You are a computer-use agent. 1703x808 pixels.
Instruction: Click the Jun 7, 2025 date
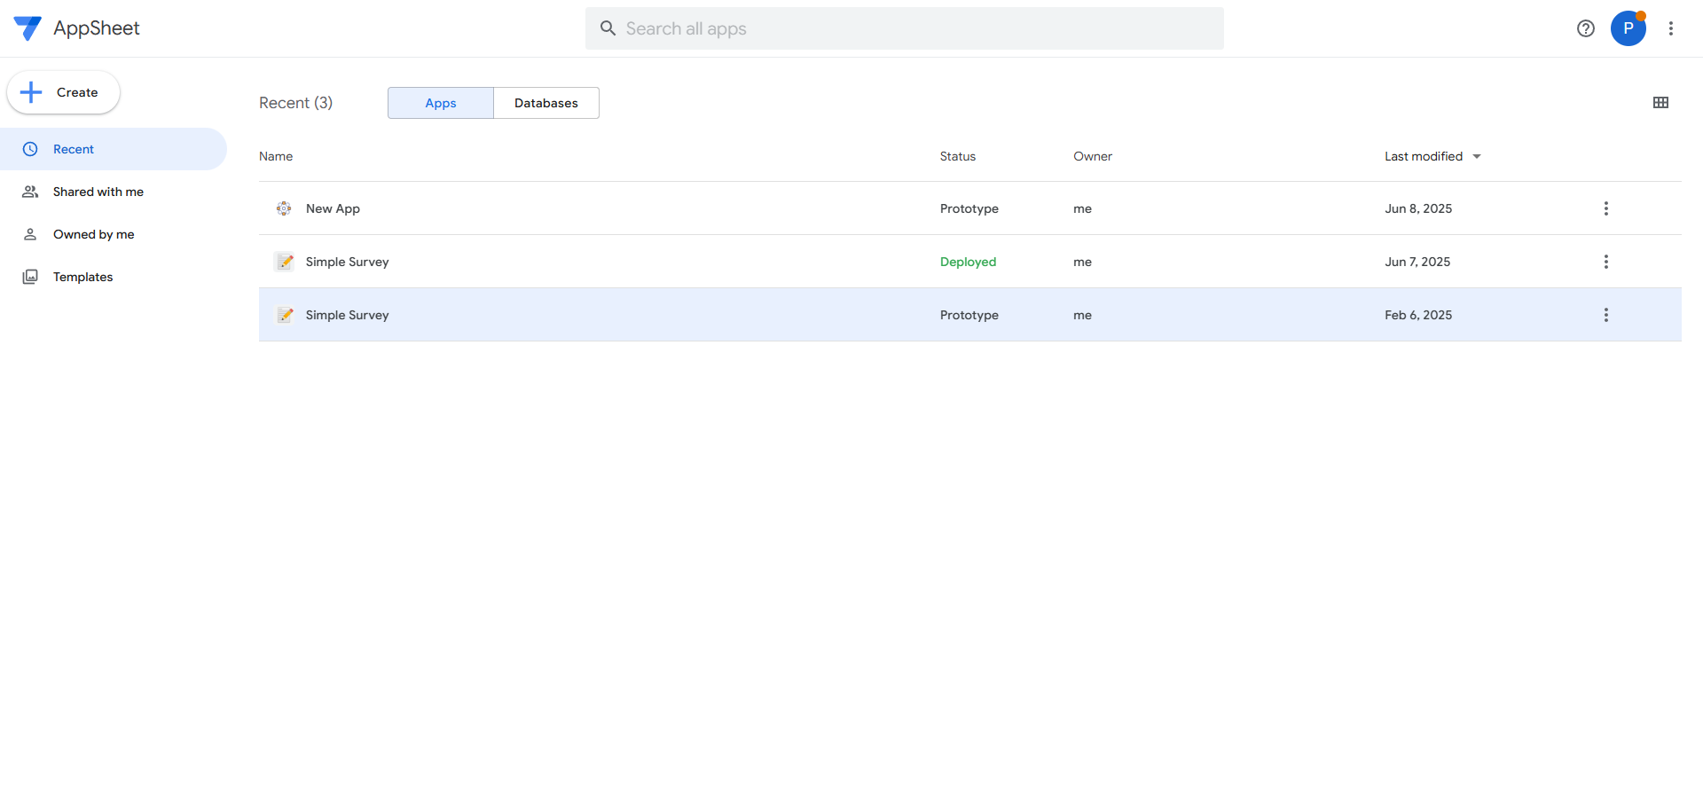1417,262
